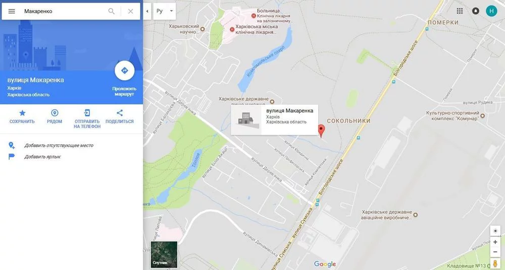The image size is (505, 270).
Task: Save the place with star icon
Action: point(22,116)
